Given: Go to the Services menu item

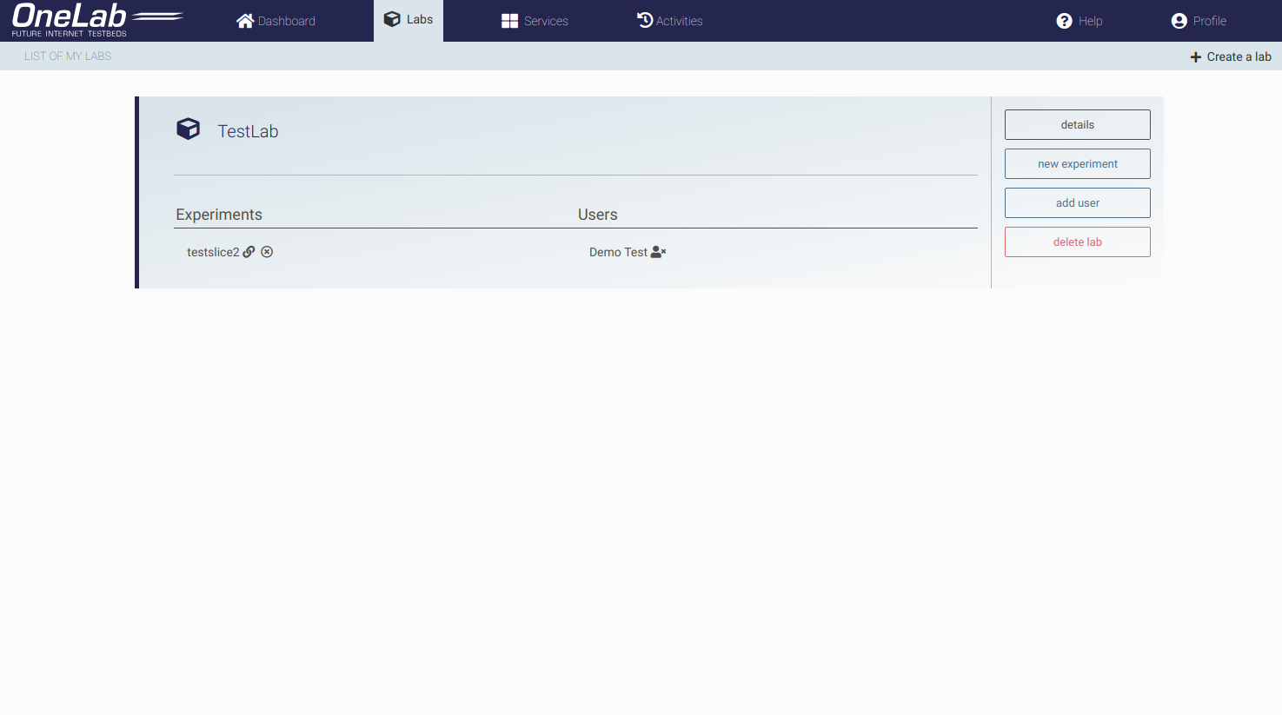Looking at the screenshot, I should [546, 21].
